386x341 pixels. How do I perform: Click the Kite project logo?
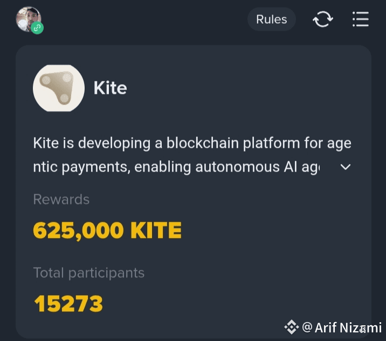[59, 88]
